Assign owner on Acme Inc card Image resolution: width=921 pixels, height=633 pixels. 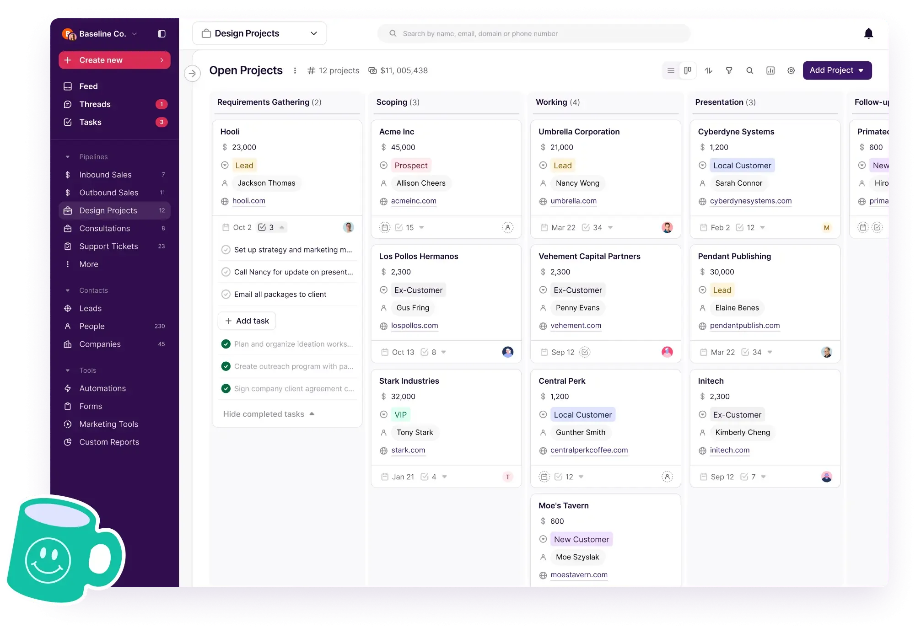508,227
